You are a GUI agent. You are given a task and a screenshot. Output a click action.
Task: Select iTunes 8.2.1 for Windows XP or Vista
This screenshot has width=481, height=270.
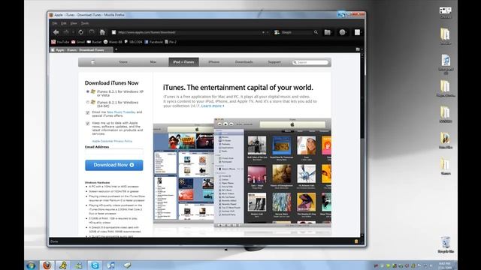point(88,91)
